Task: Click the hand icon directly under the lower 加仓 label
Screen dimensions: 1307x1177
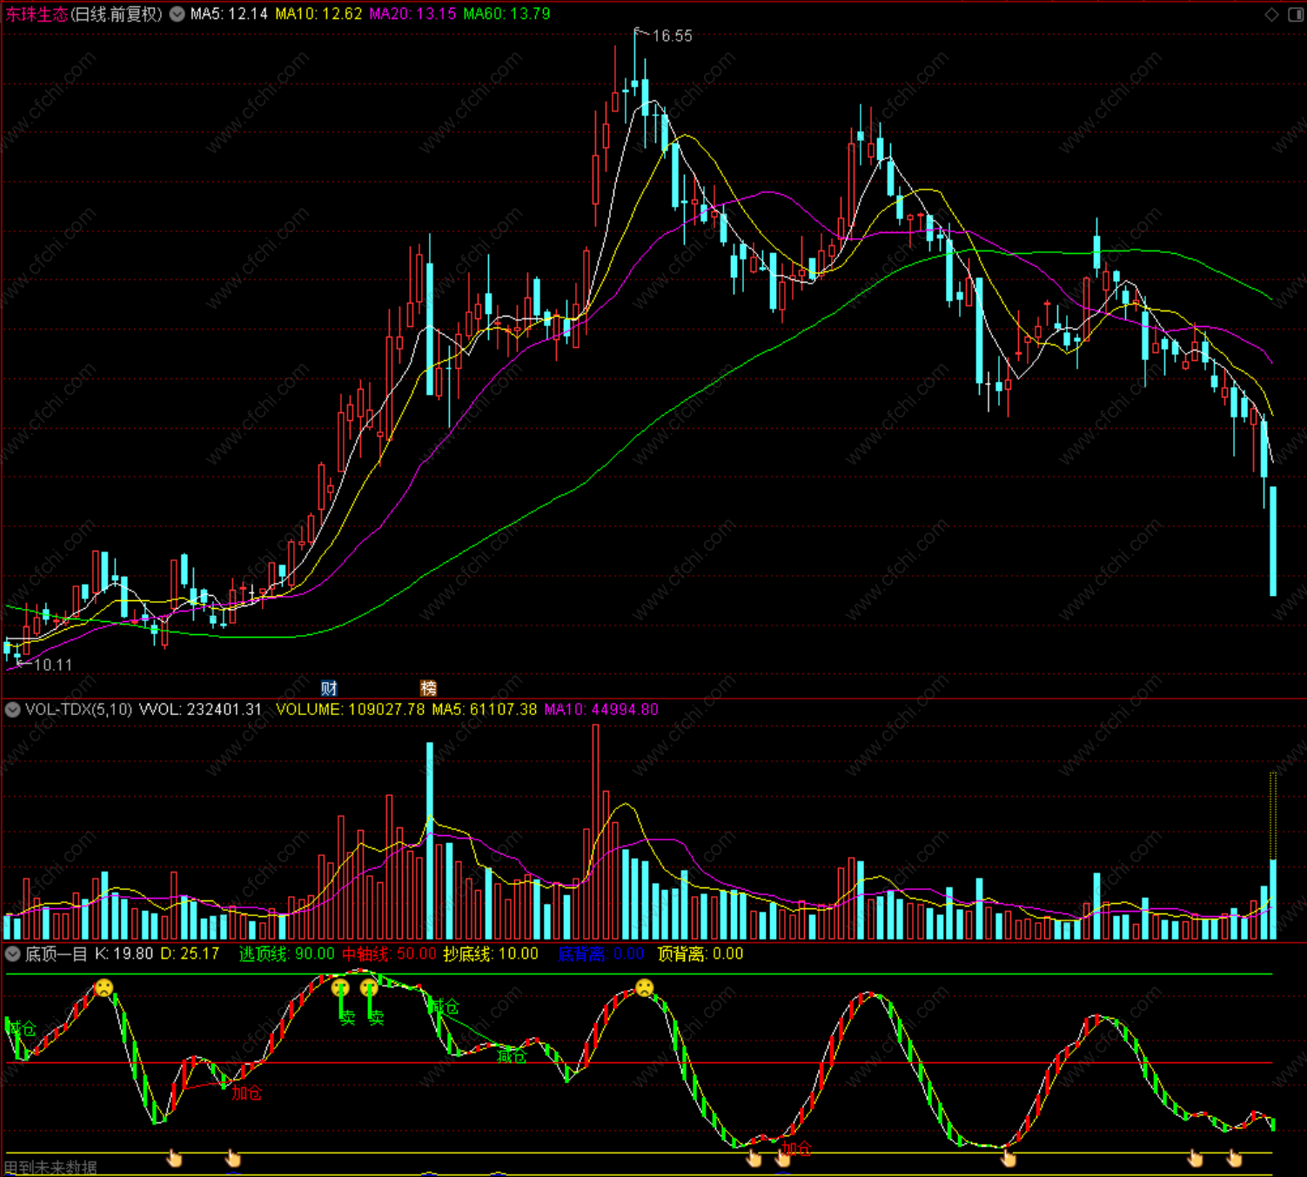Action: click(782, 1159)
